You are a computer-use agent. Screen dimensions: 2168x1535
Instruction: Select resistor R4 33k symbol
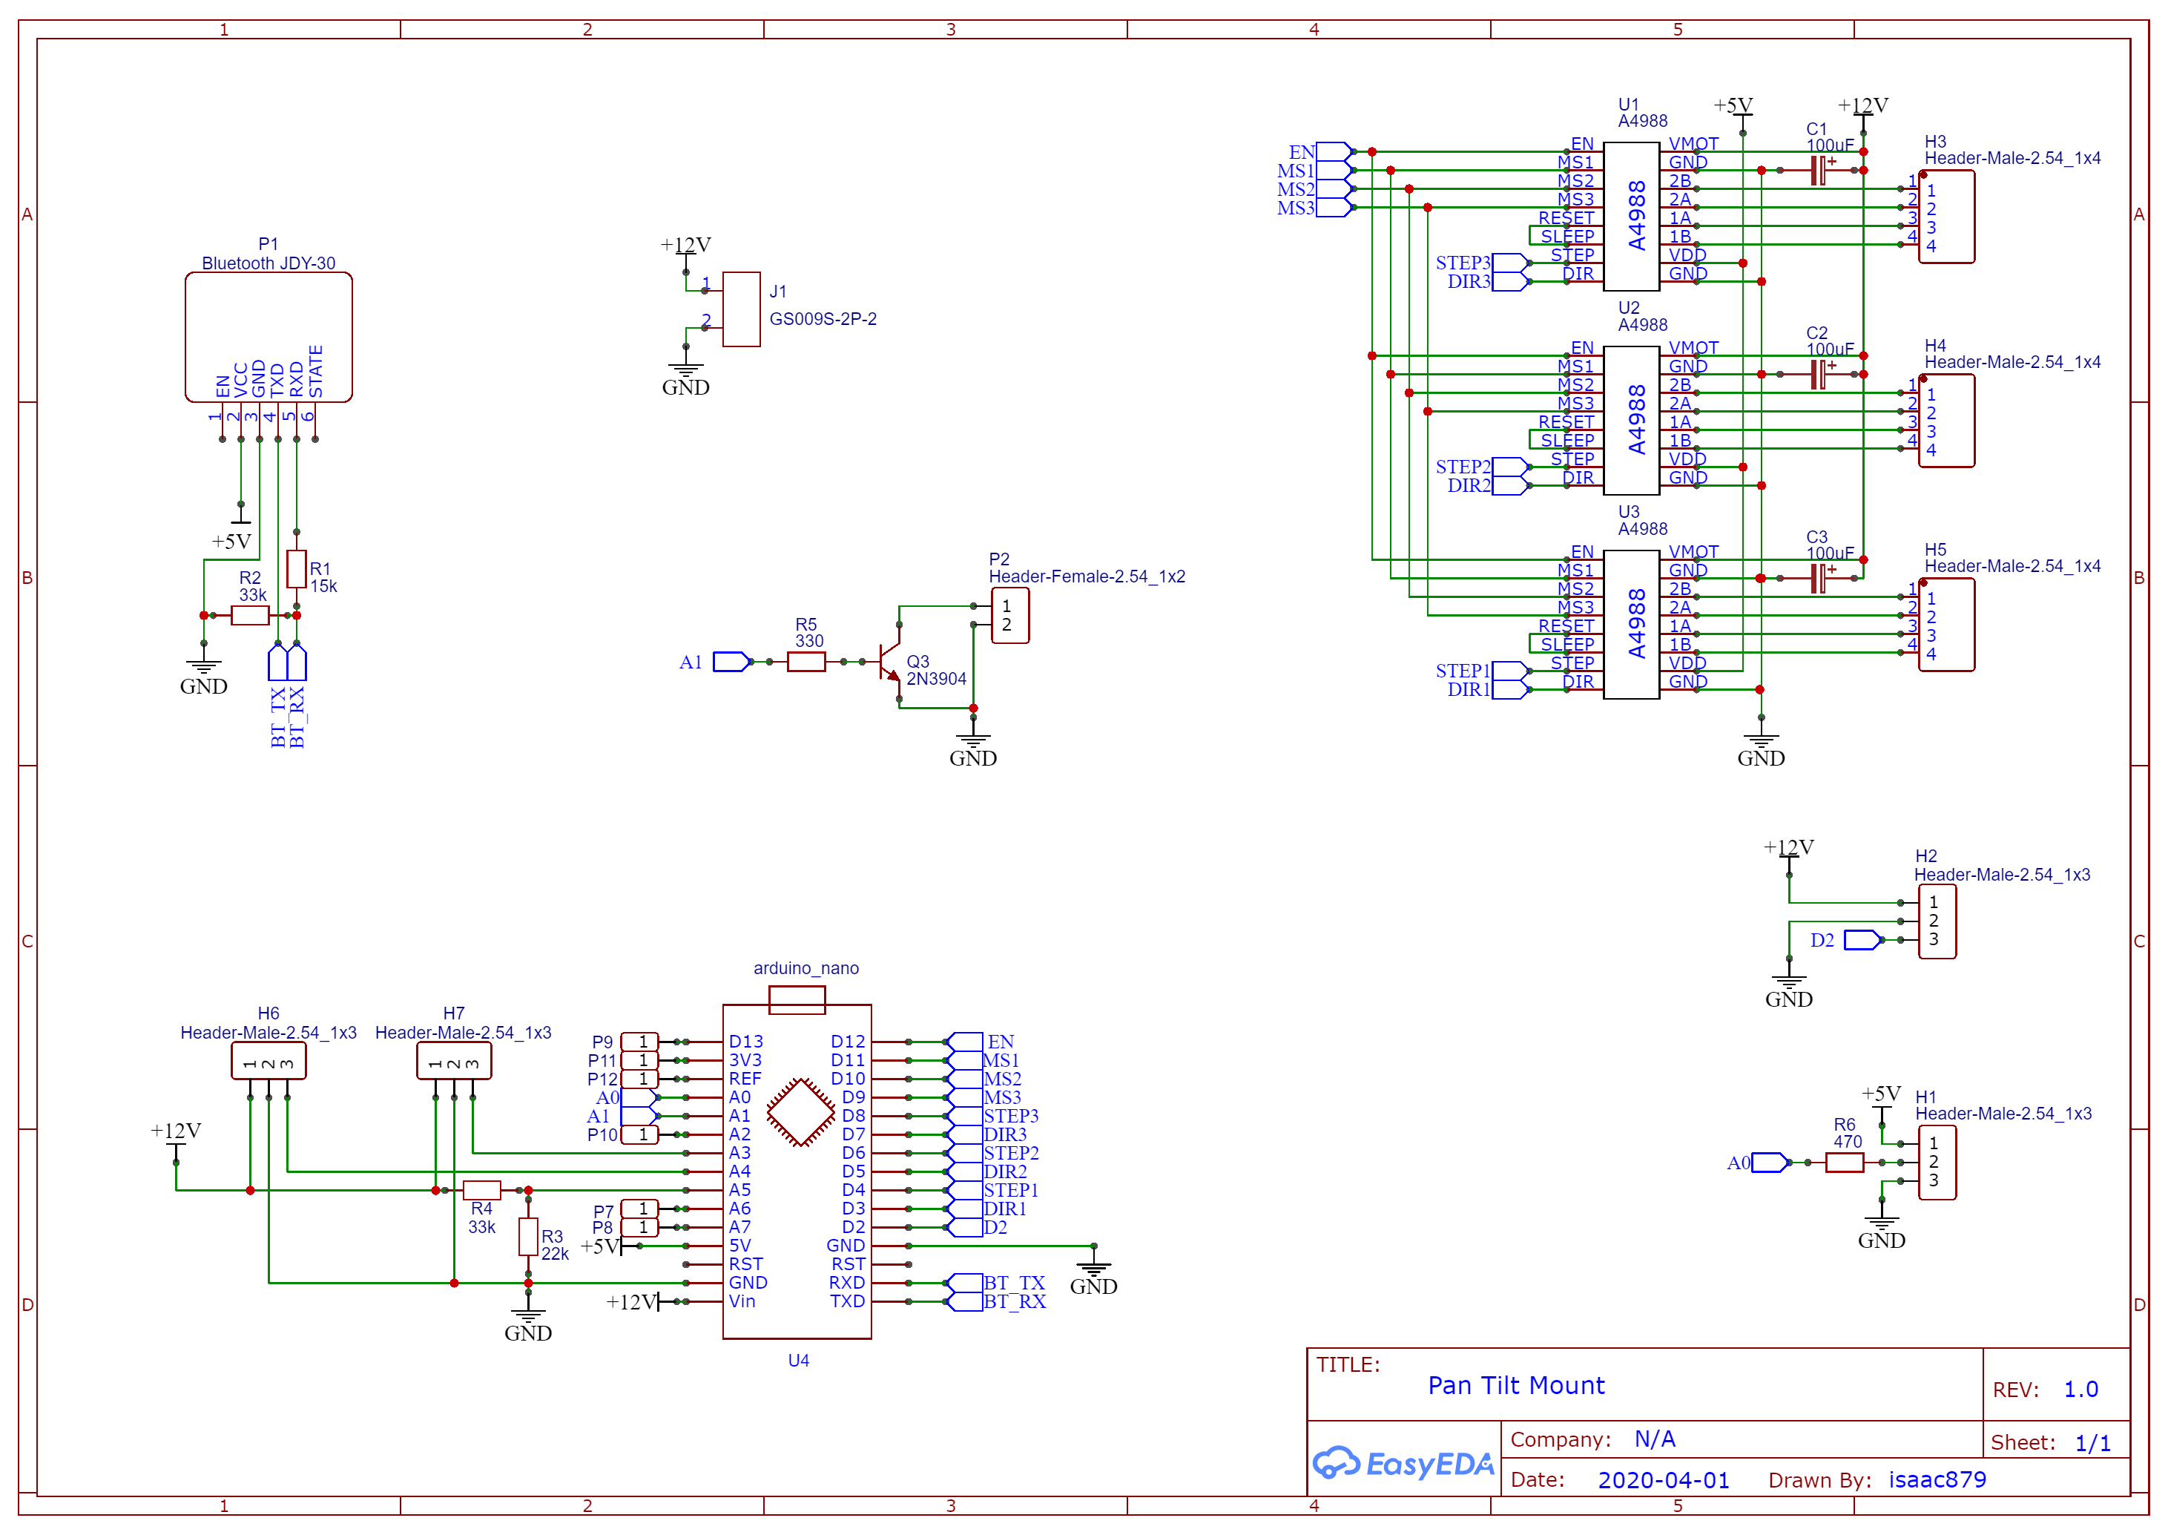pos(482,1190)
